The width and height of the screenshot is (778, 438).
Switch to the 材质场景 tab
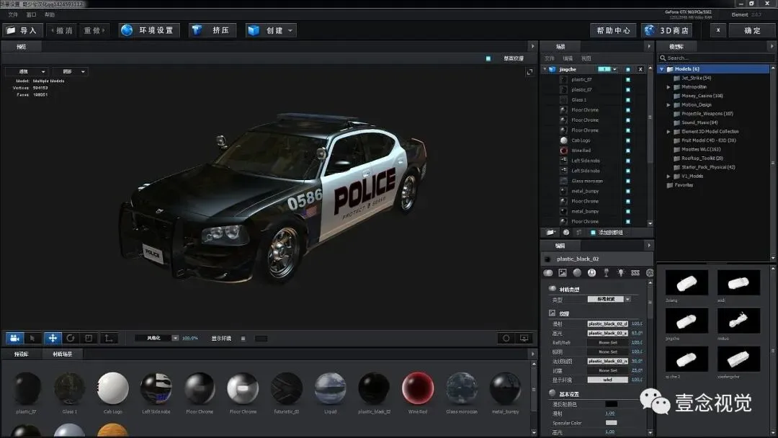pyautogui.click(x=63, y=354)
